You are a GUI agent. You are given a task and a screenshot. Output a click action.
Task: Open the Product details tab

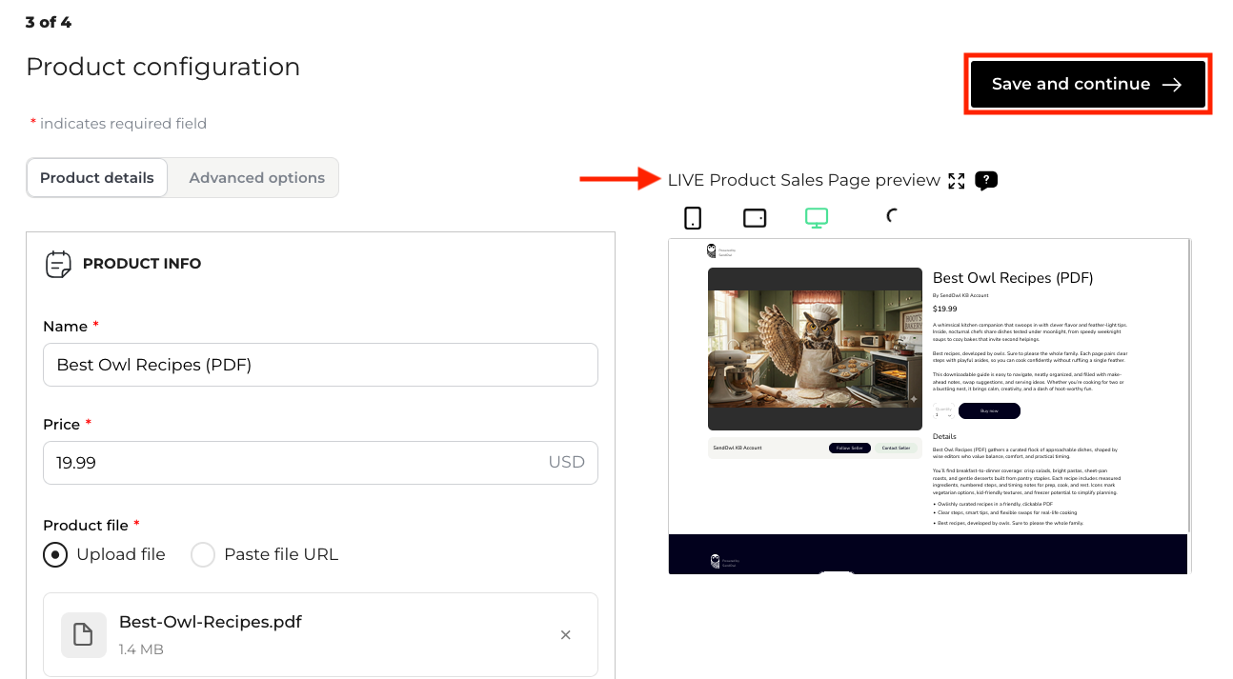(97, 178)
